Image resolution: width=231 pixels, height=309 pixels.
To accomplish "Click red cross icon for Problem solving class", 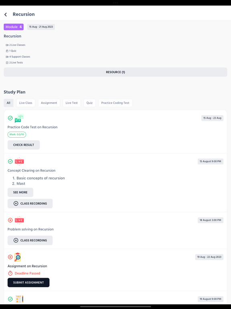I will [10, 220].
